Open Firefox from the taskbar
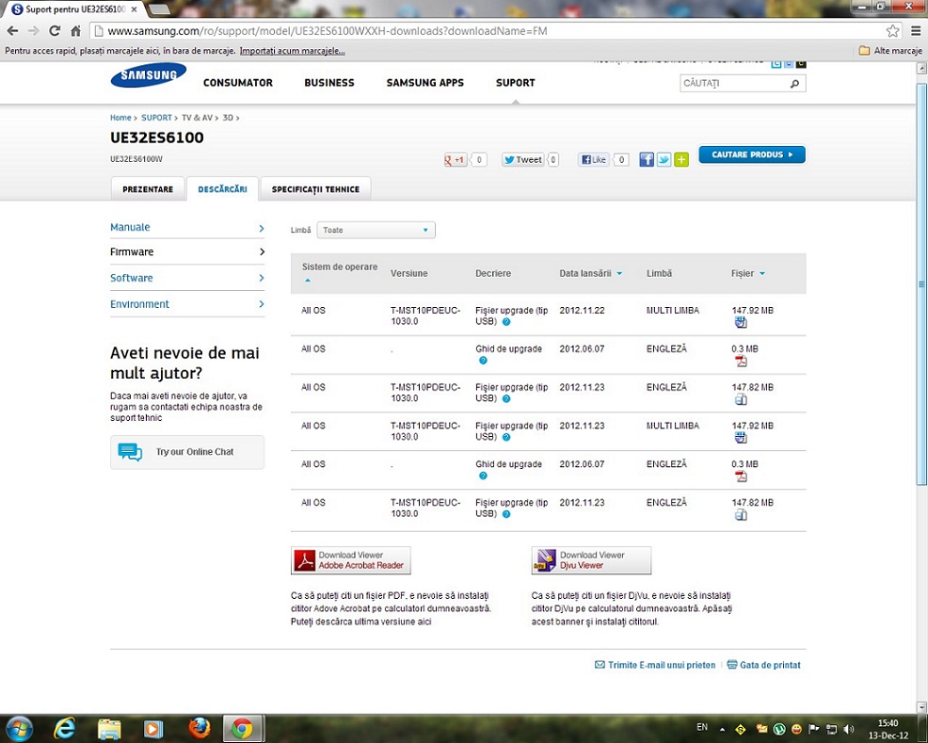 coord(199,728)
